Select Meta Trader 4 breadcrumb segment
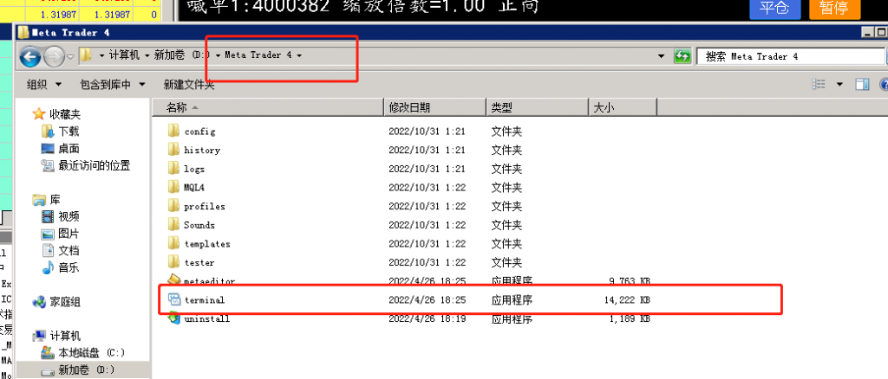The height and width of the screenshot is (379, 888). (x=258, y=55)
